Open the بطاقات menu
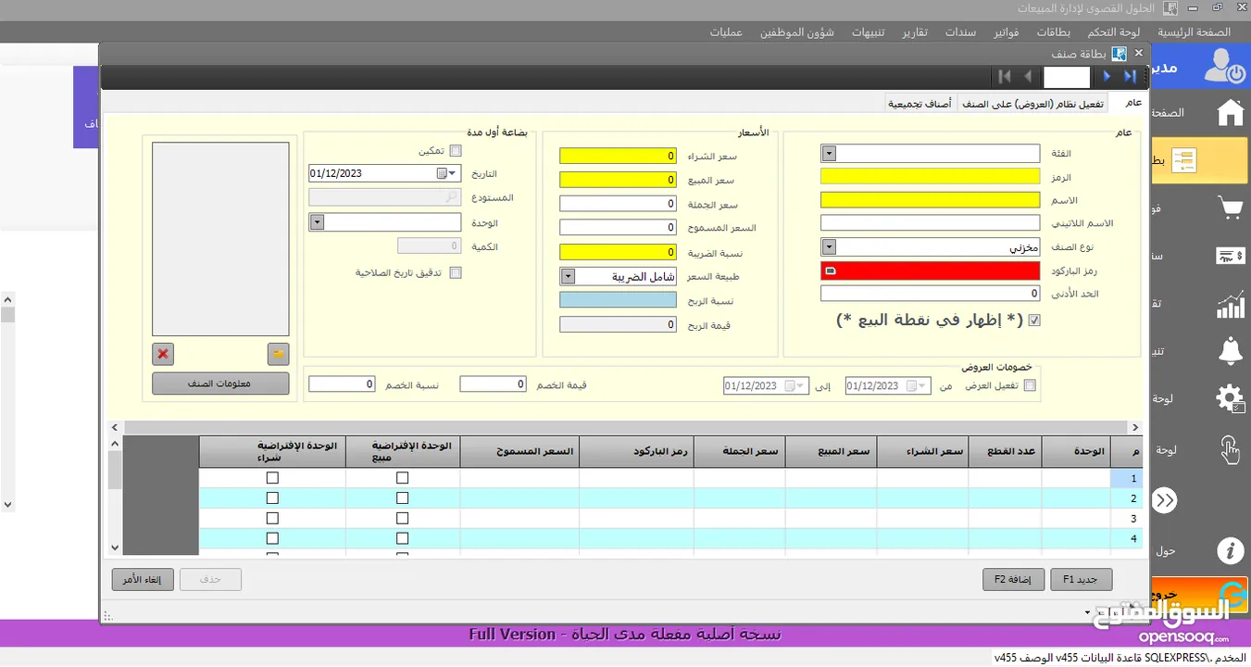This screenshot has width=1251, height=667. (1054, 32)
